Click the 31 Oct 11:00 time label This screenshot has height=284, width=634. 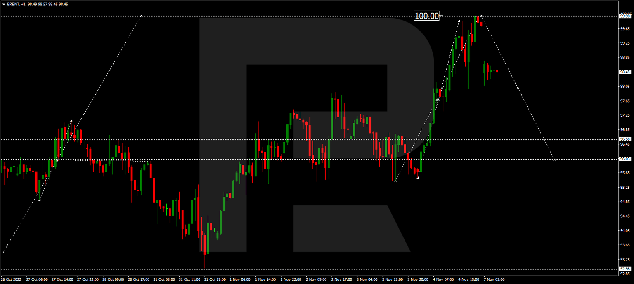(x=190, y=279)
